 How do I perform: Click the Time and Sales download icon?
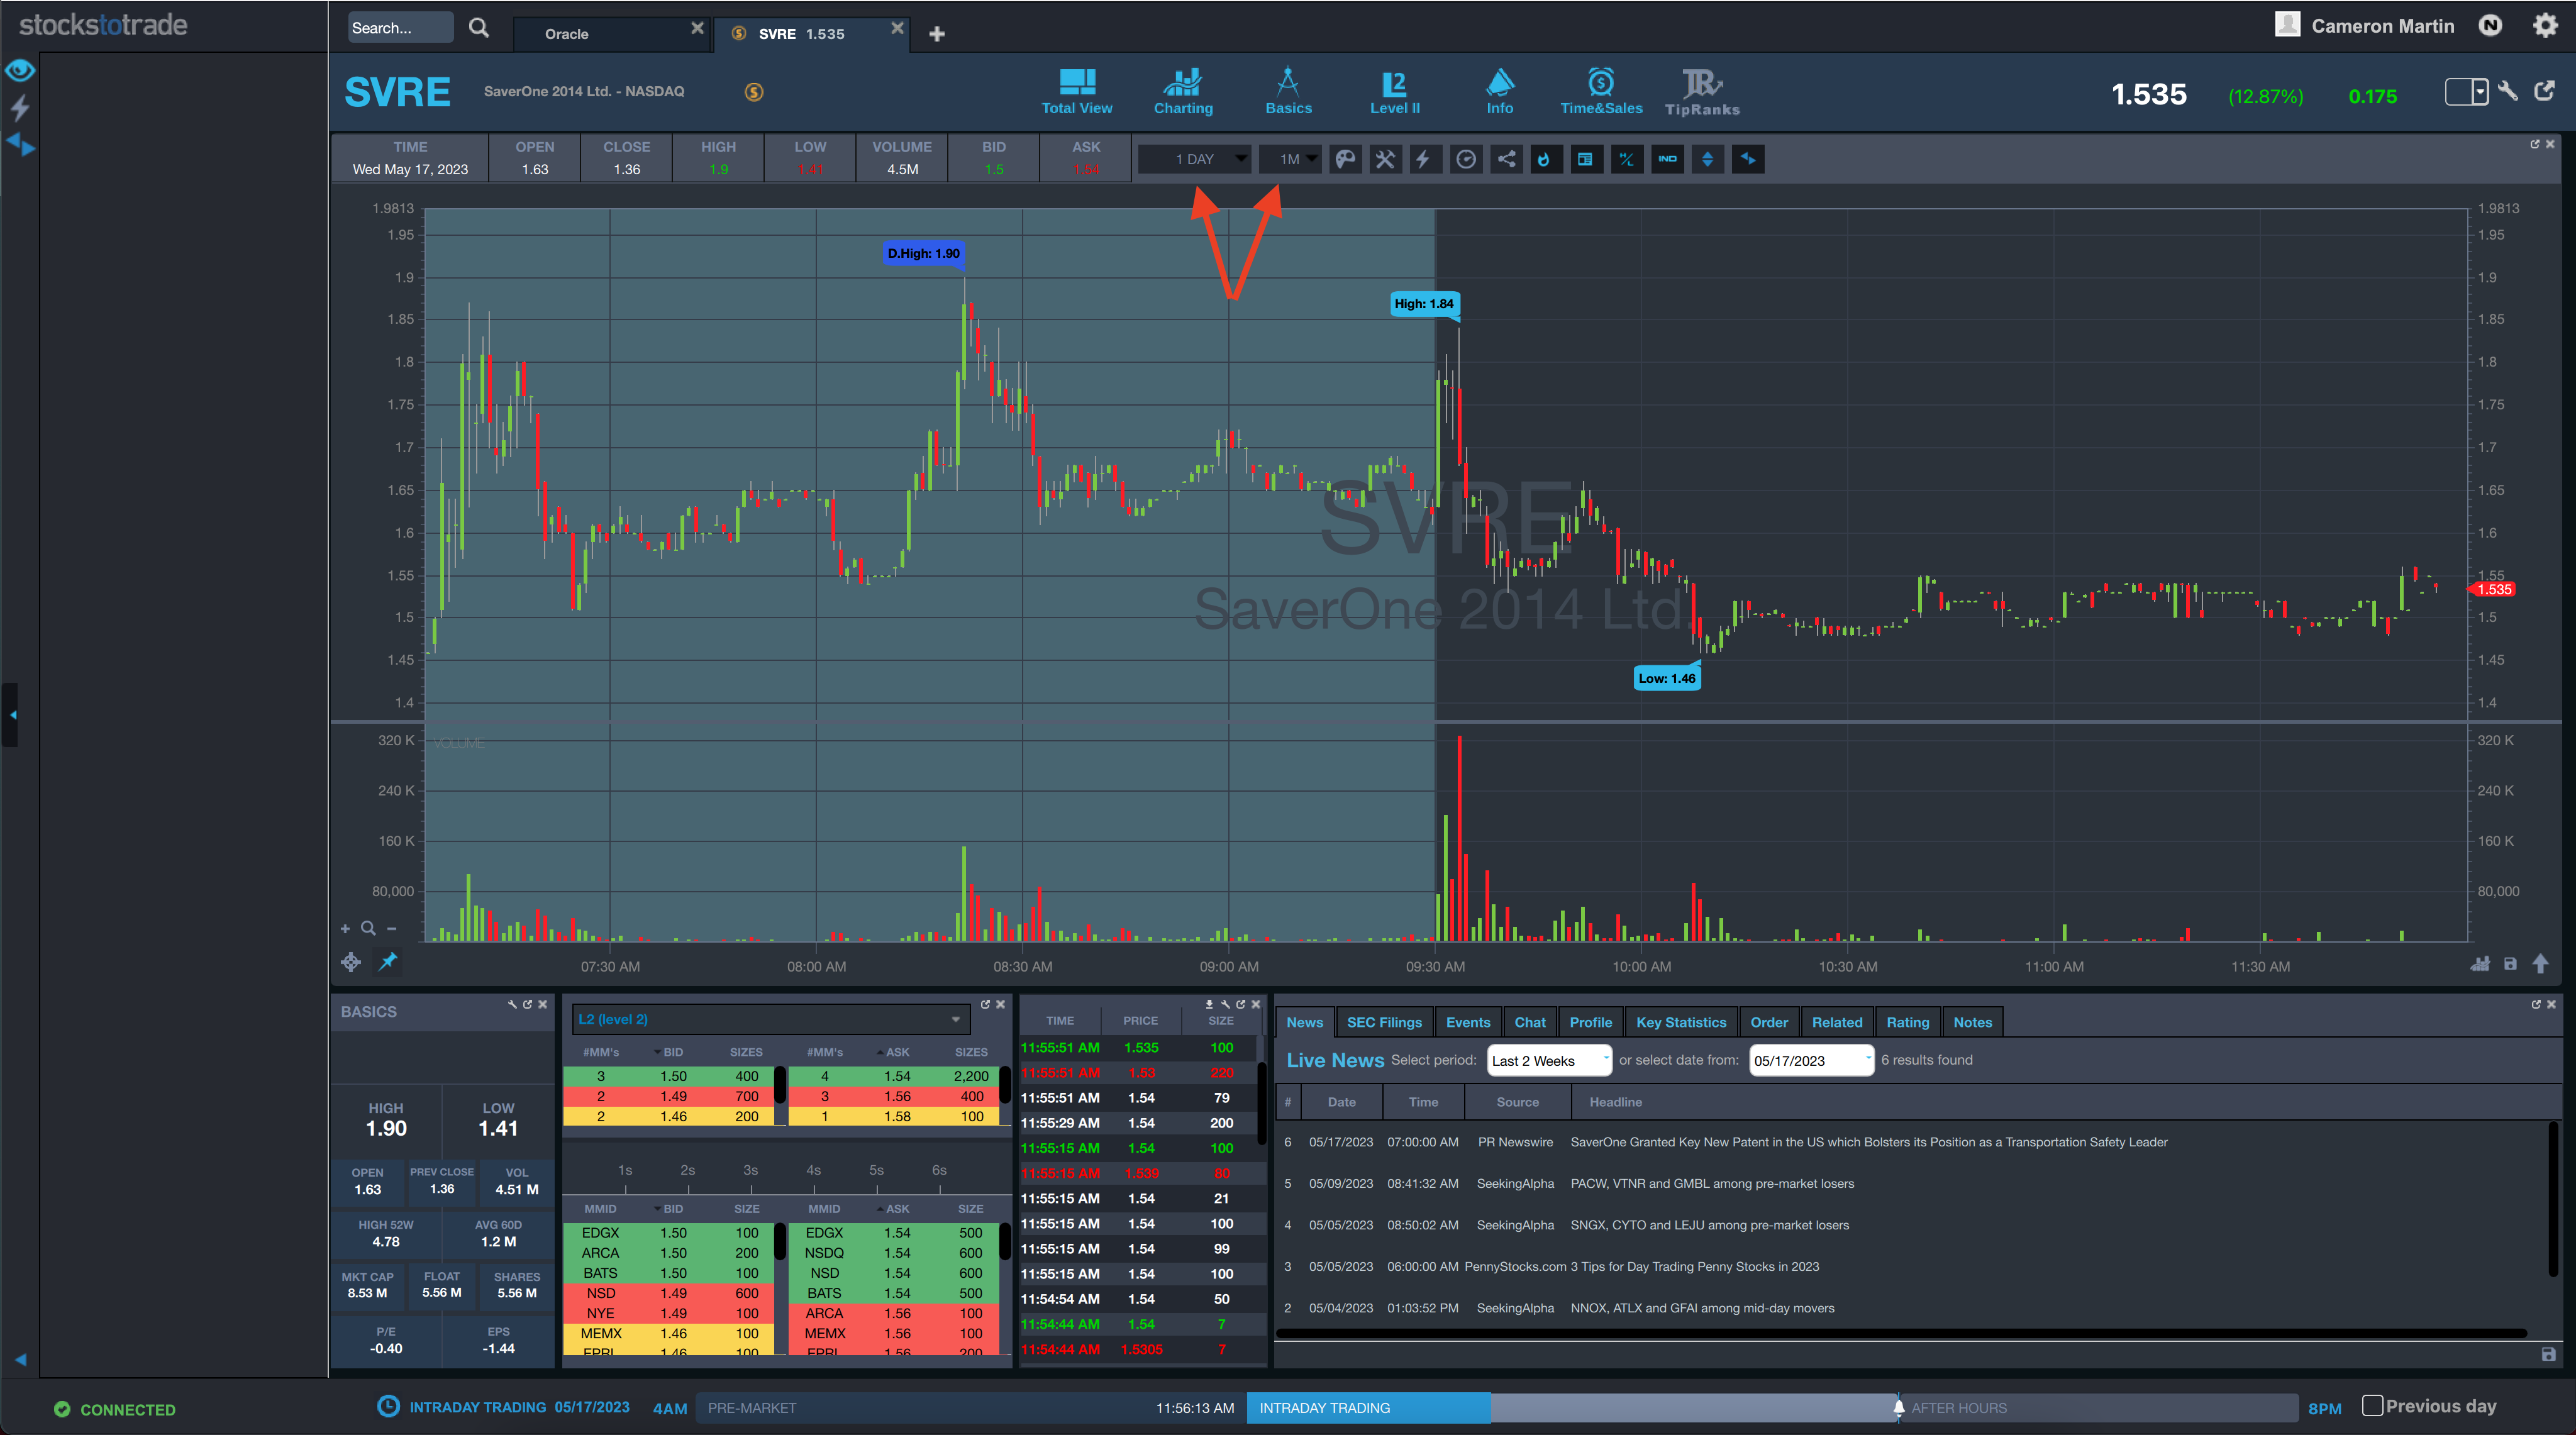[1209, 1004]
